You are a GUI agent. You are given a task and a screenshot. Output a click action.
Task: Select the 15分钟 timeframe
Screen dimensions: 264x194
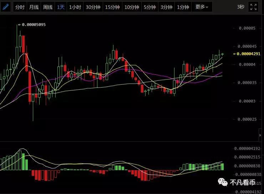[112, 7]
